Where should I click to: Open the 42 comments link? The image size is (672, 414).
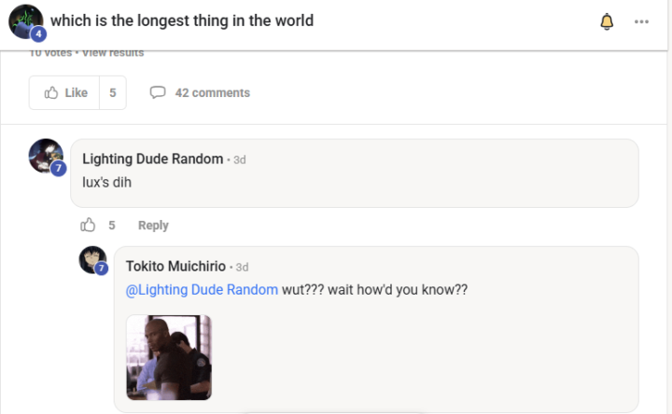(212, 92)
